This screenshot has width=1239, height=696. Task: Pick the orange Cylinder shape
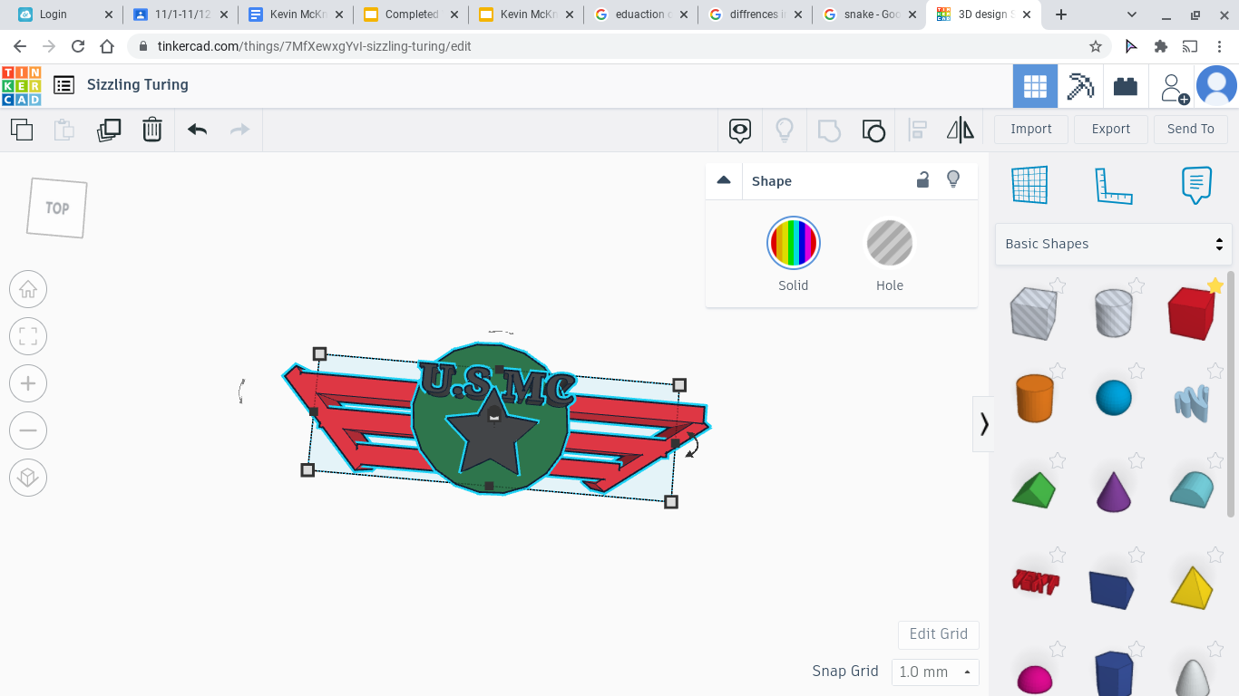(x=1034, y=398)
